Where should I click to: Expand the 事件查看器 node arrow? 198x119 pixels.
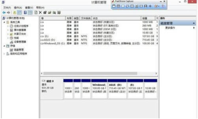(x=8, y=30)
